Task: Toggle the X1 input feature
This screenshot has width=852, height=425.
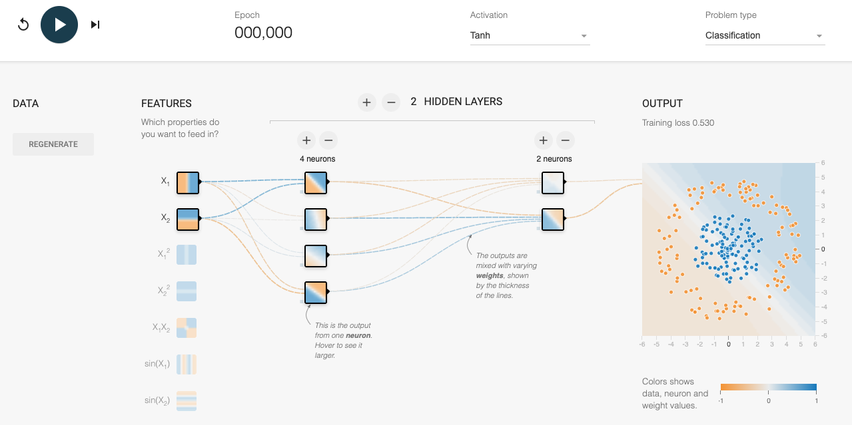Action: 188,182
